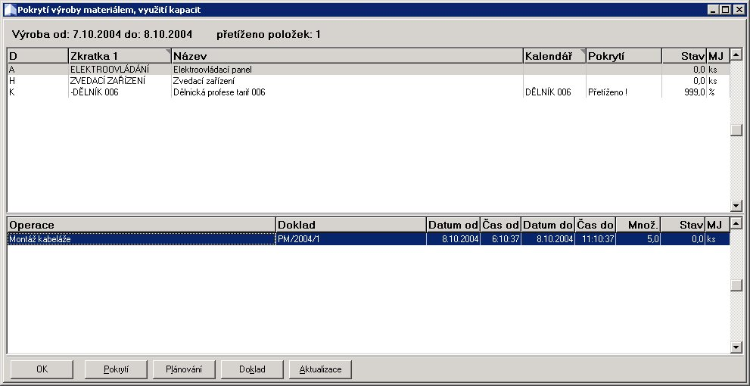Screen dimensions: 750x386
Task: Click the Datum od column header
Action: (x=453, y=225)
